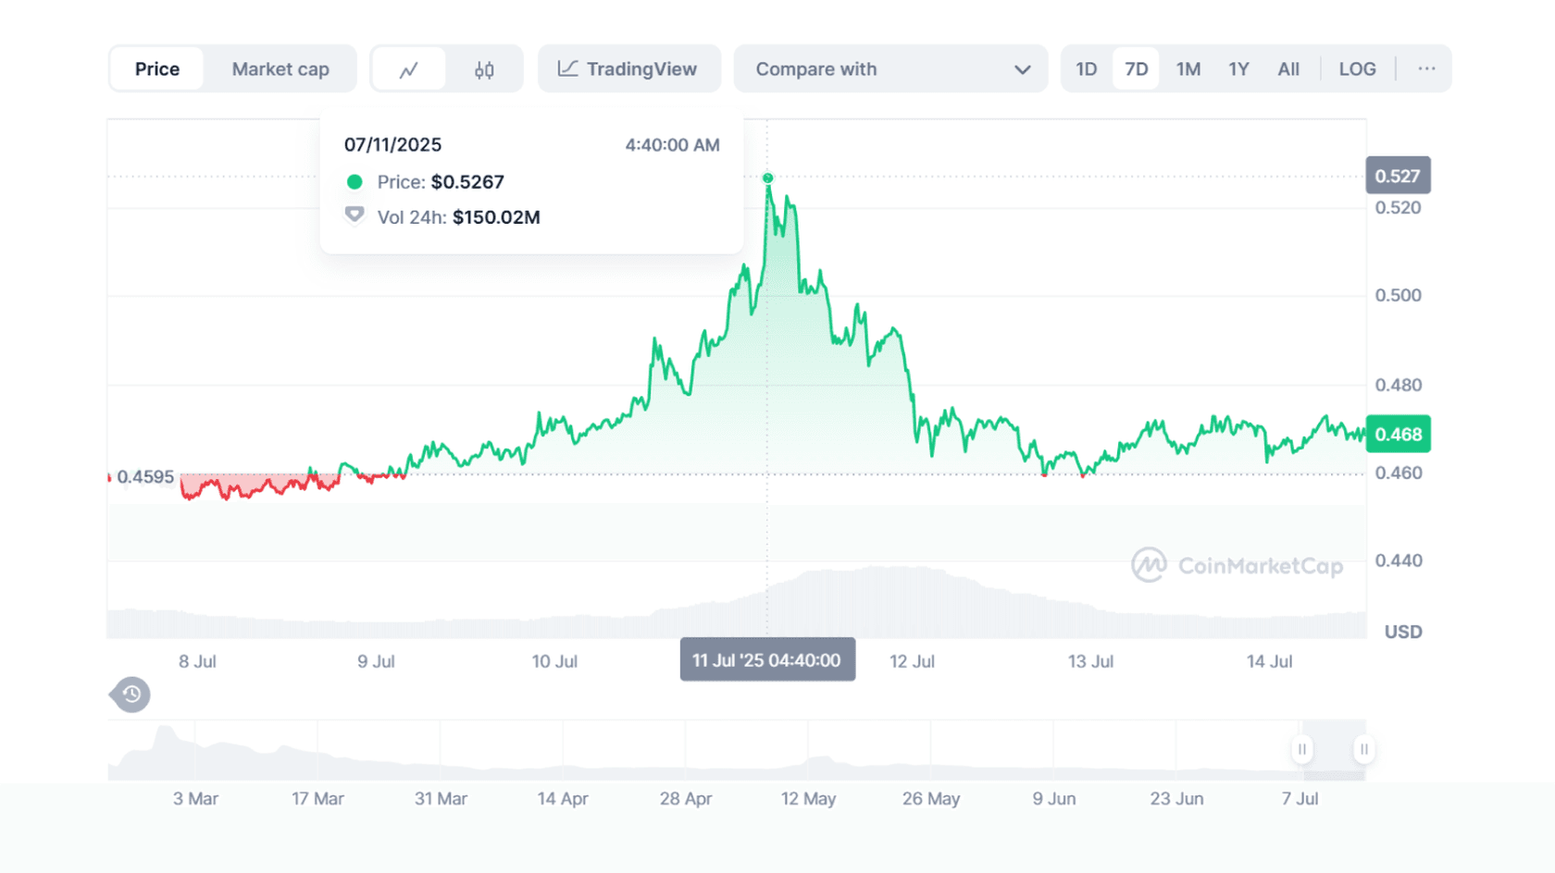Click the 0.468 current price label
1555x873 pixels.
(1398, 434)
